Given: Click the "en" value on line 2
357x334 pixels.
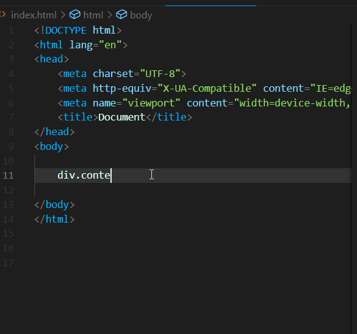Looking at the screenshot, I should [x=110, y=45].
